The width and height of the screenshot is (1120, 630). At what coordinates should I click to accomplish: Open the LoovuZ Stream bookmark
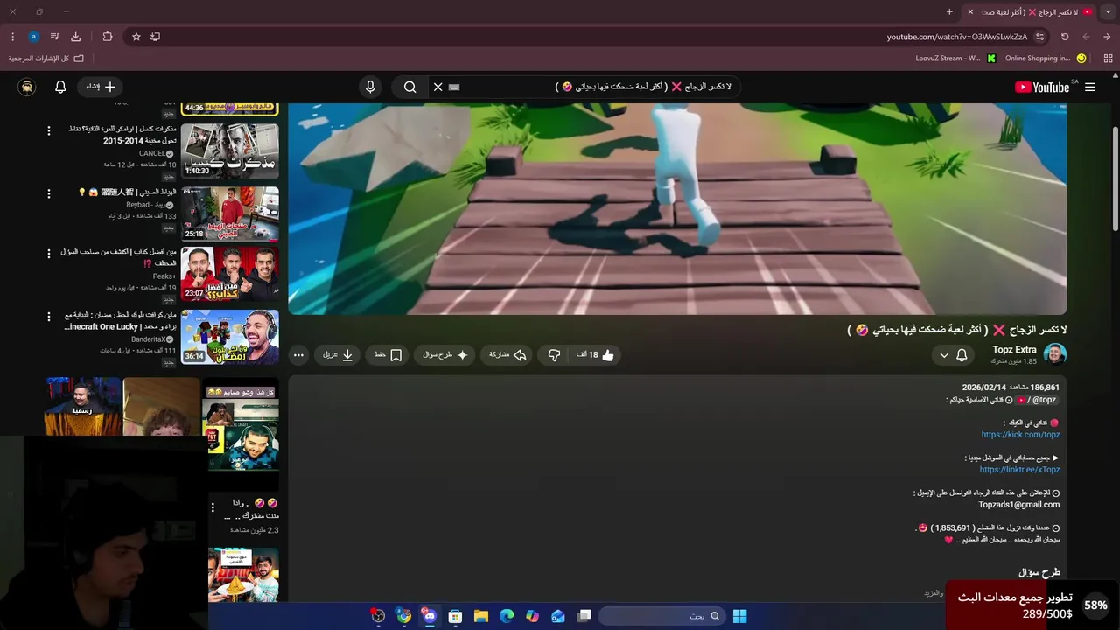pos(955,59)
